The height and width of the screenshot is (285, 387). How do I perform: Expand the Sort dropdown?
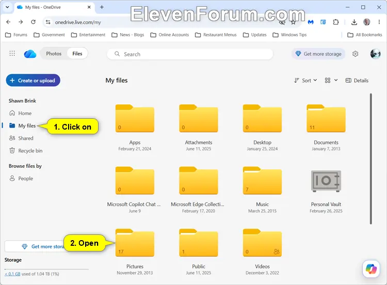click(x=305, y=81)
